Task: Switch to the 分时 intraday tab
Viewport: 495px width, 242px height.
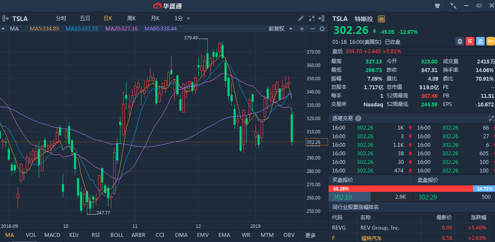Action: pyautogui.click(x=61, y=18)
